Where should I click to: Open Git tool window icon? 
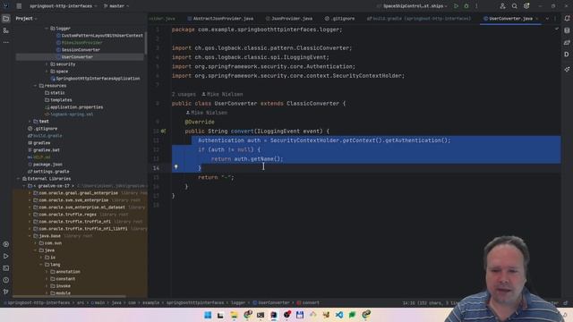(x=6, y=292)
